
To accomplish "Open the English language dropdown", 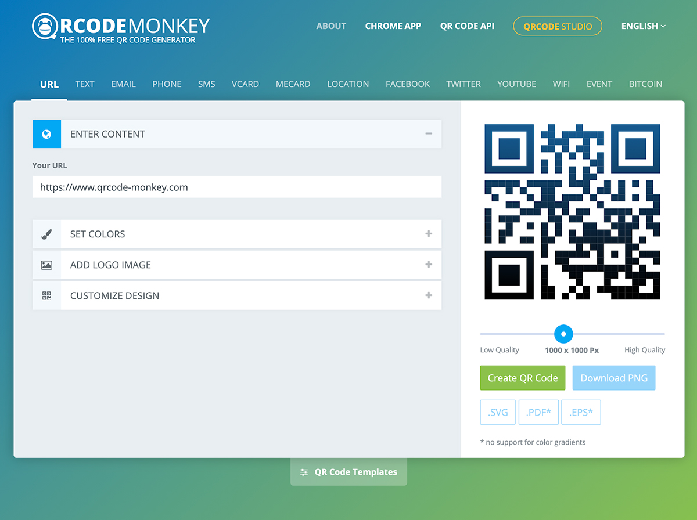I will pos(643,26).
